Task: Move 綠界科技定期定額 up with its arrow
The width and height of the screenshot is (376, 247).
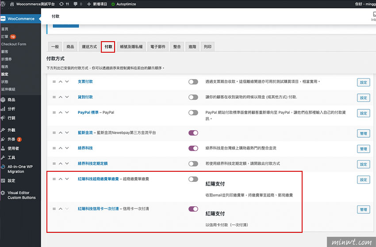Action: click(x=61, y=163)
